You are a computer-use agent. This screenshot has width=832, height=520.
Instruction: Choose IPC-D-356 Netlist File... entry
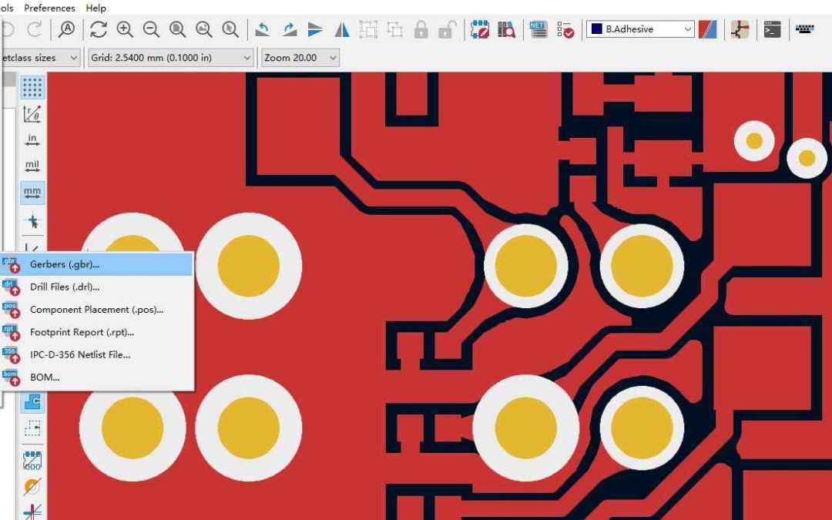[x=97, y=355]
